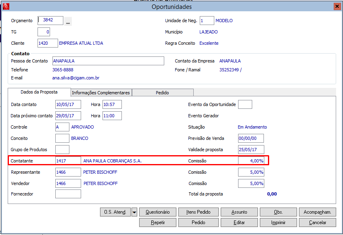343x235 pixels.
Task: Click the Pessoa de Contato field
Action: pos(108,61)
